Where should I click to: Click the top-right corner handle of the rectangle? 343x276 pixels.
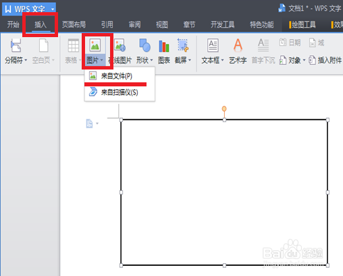pos(327,120)
